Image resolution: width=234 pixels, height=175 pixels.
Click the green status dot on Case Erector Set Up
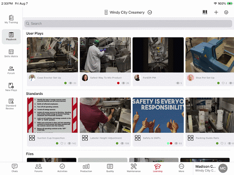65,83
